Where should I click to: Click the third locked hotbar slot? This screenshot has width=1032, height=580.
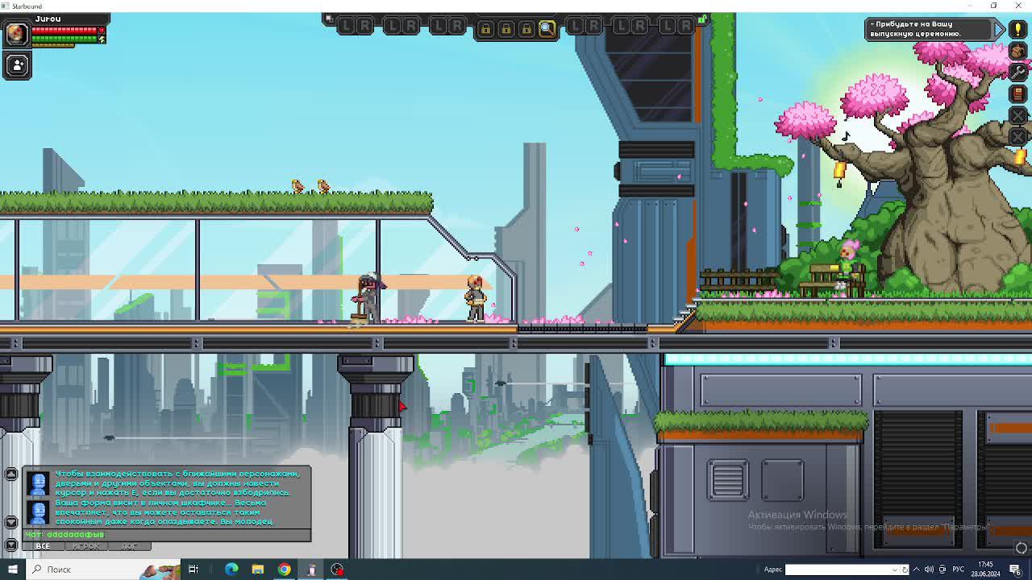[526, 29]
